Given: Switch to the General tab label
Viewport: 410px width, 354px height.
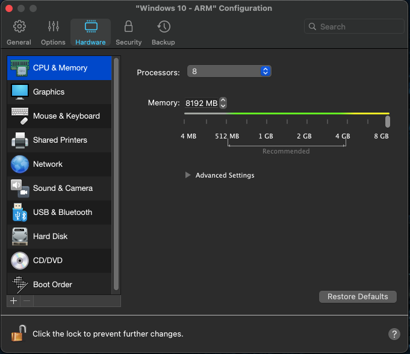Looking at the screenshot, I should tap(19, 42).
